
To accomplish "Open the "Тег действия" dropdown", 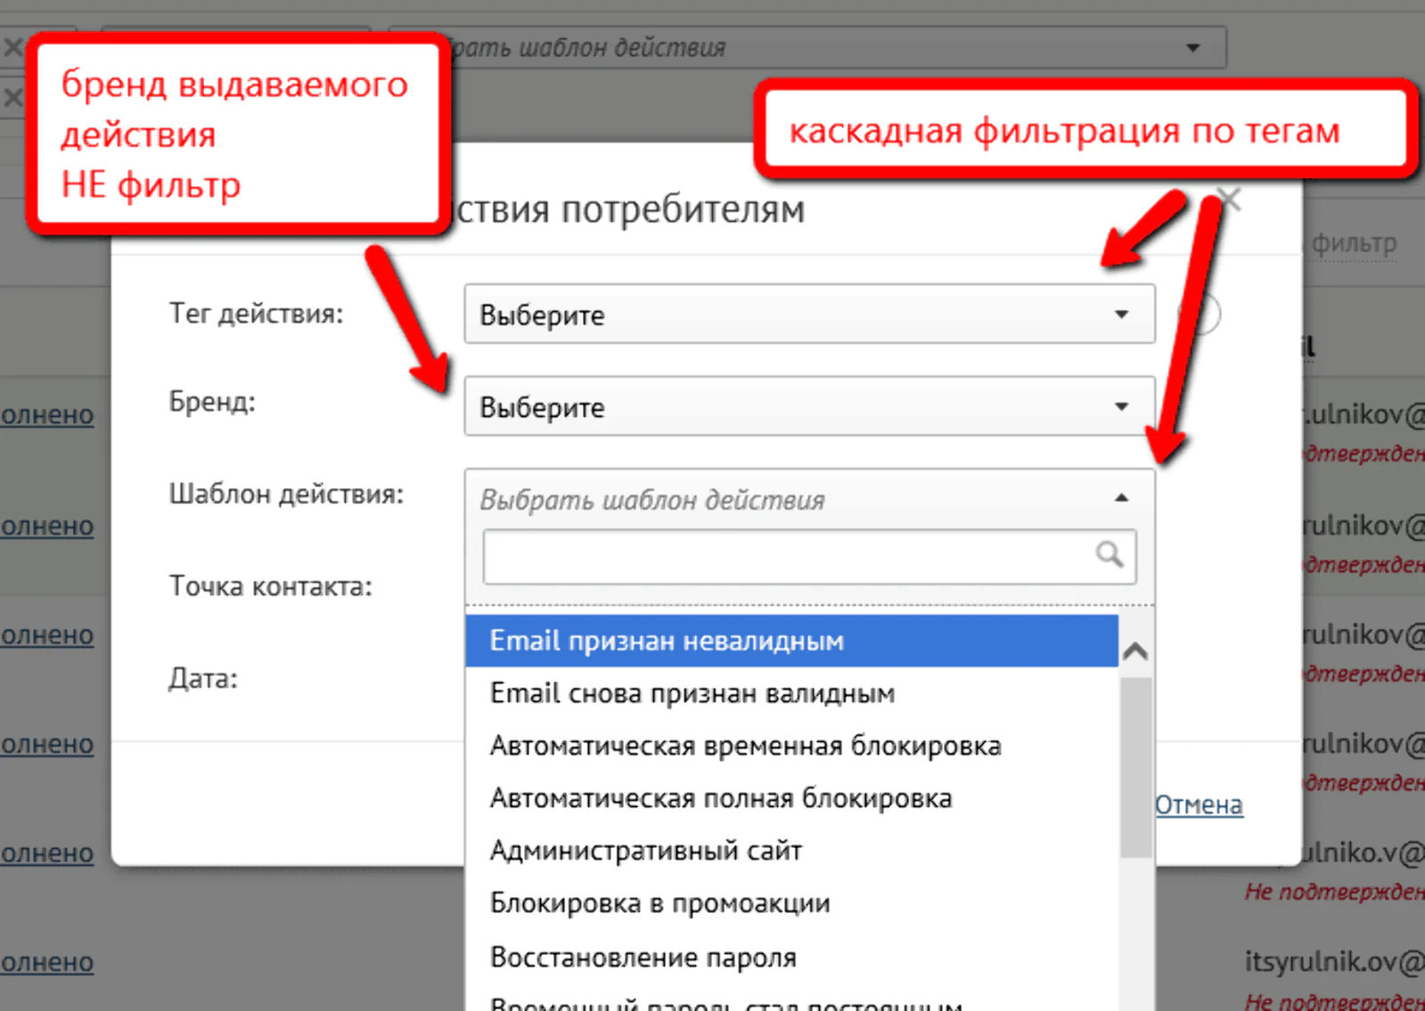I will (x=808, y=314).
